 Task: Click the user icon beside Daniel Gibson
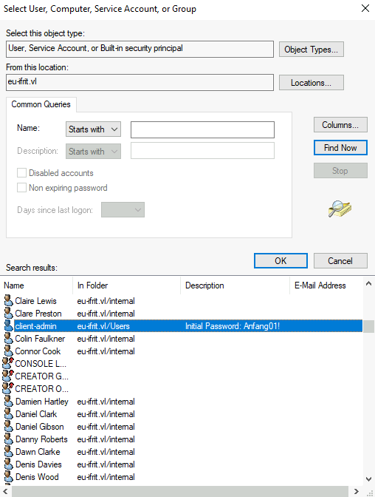[9, 426]
